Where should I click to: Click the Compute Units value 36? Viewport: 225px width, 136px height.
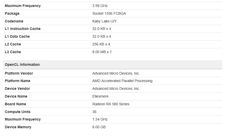[94, 112]
